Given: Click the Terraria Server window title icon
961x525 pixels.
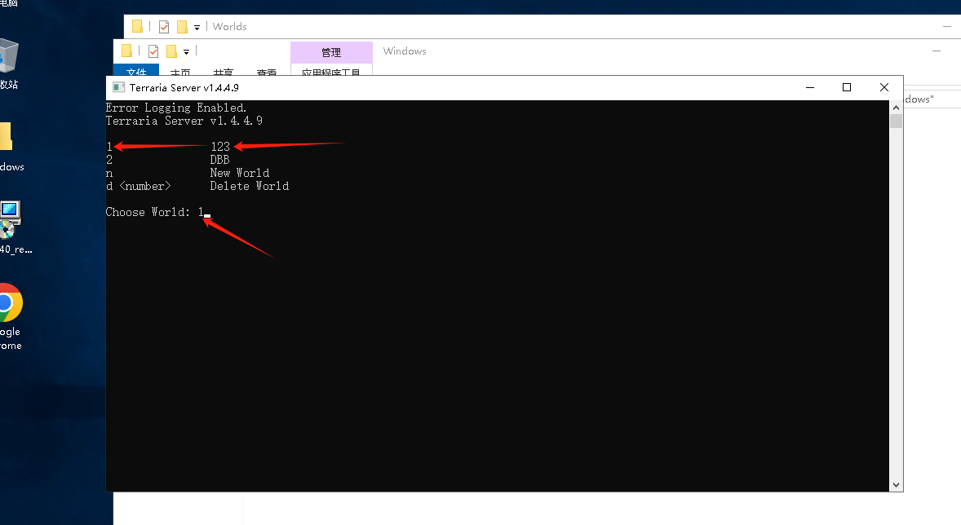Looking at the screenshot, I should click(x=119, y=87).
